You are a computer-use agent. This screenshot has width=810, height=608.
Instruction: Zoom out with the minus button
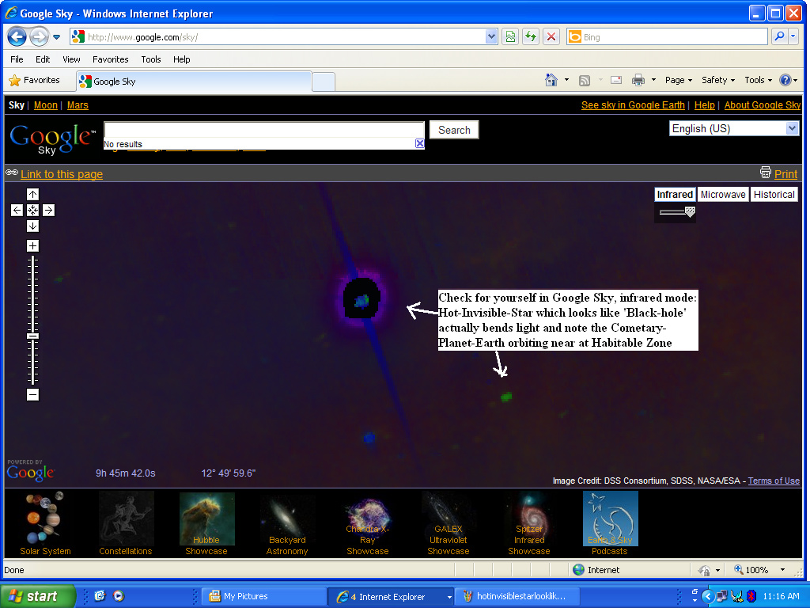(x=32, y=395)
